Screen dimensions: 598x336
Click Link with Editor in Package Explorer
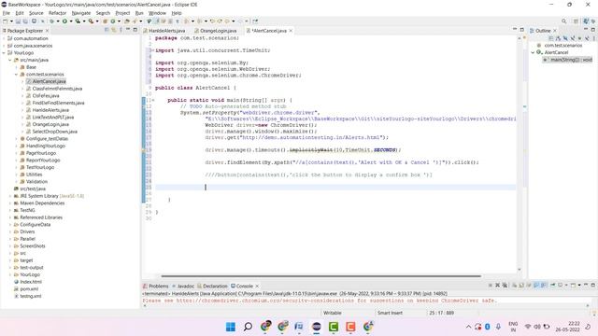tap(114, 30)
